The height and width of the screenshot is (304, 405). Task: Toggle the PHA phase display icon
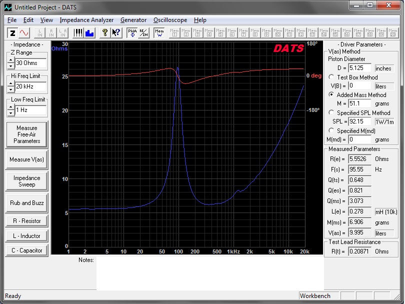click(x=132, y=33)
